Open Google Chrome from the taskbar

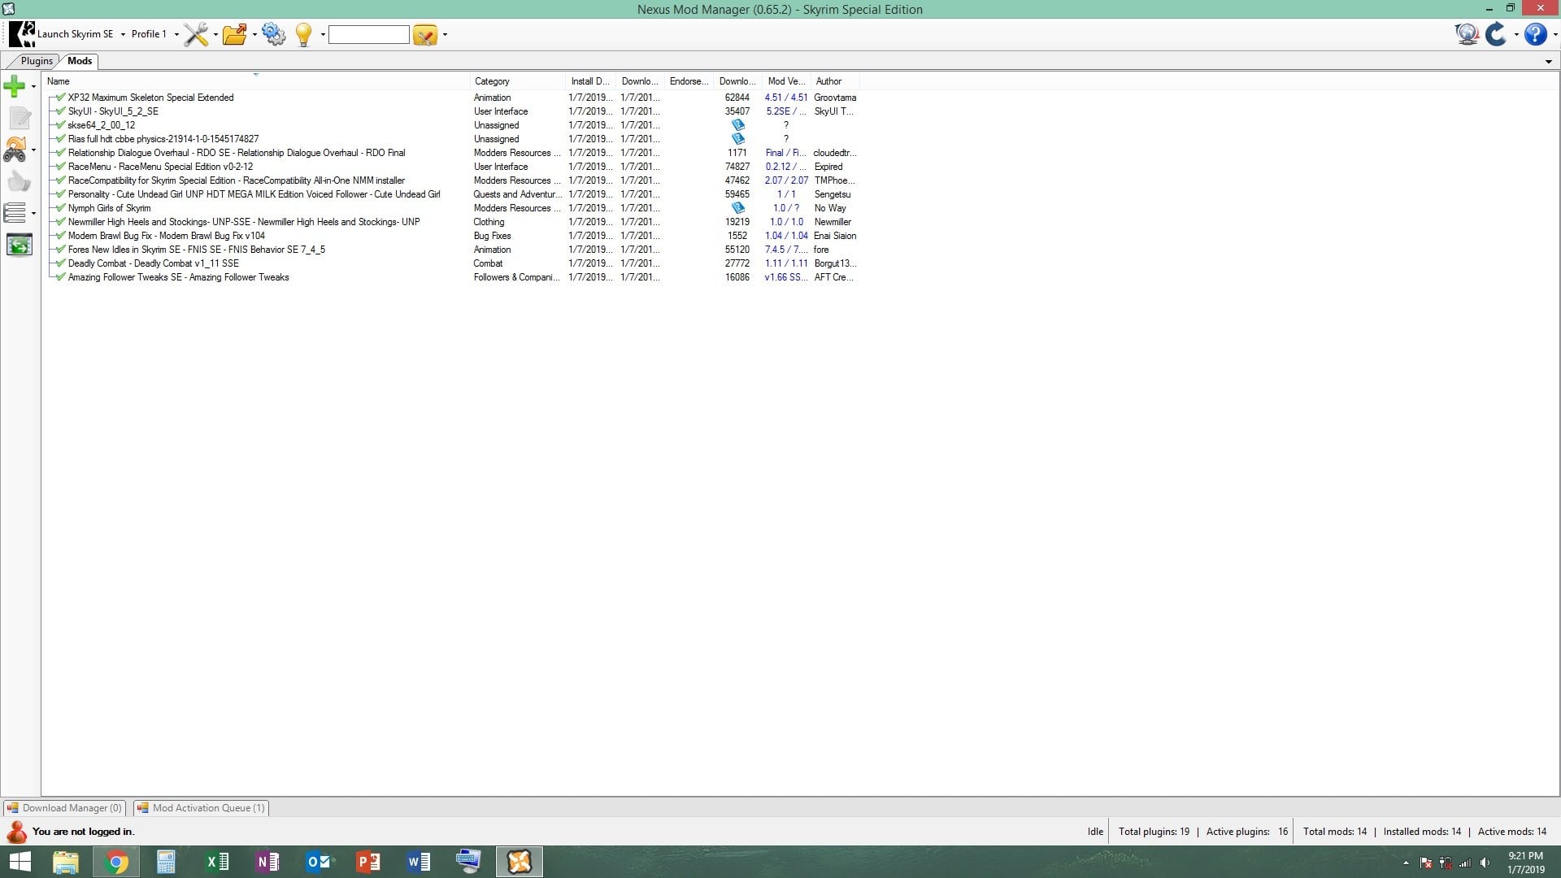pos(116,862)
